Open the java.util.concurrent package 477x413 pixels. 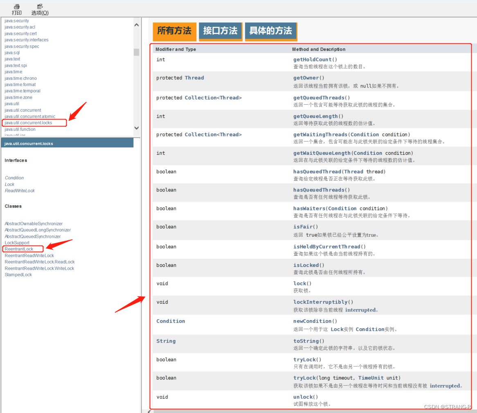coord(23,110)
